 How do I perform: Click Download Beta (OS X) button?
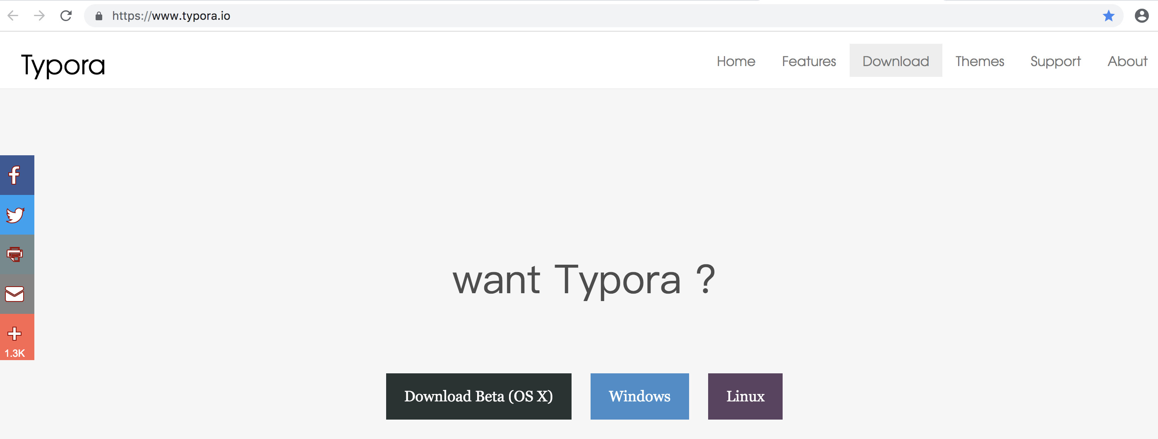click(478, 396)
